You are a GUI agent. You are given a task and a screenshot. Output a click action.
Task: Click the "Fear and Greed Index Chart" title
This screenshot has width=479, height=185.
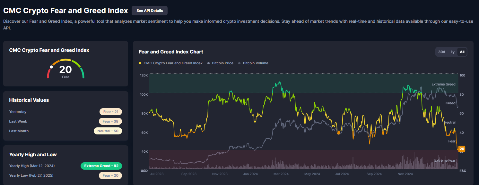click(171, 52)
